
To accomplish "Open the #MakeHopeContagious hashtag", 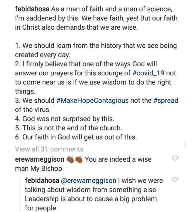I will 92,101.
